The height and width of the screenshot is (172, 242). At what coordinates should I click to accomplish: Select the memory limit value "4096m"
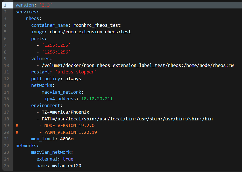(x=67, y=139)
